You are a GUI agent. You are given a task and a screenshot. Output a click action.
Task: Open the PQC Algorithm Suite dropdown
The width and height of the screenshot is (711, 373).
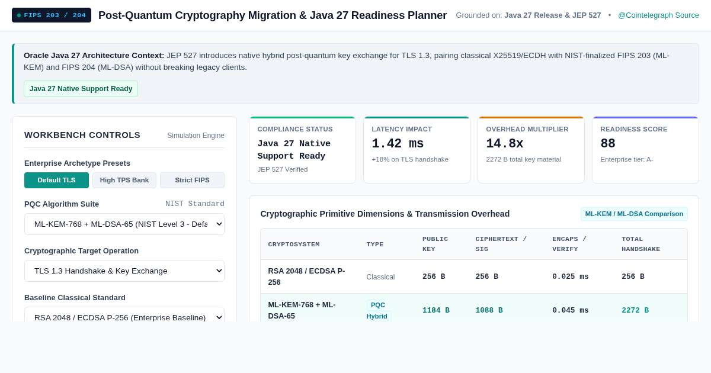point(124,224)
